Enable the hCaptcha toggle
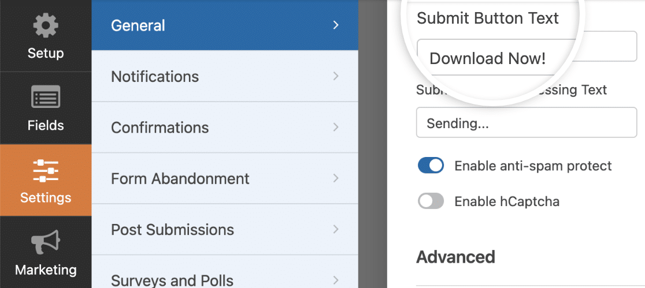Viewport: 645px width, 288px height. (x=431, y=201)
